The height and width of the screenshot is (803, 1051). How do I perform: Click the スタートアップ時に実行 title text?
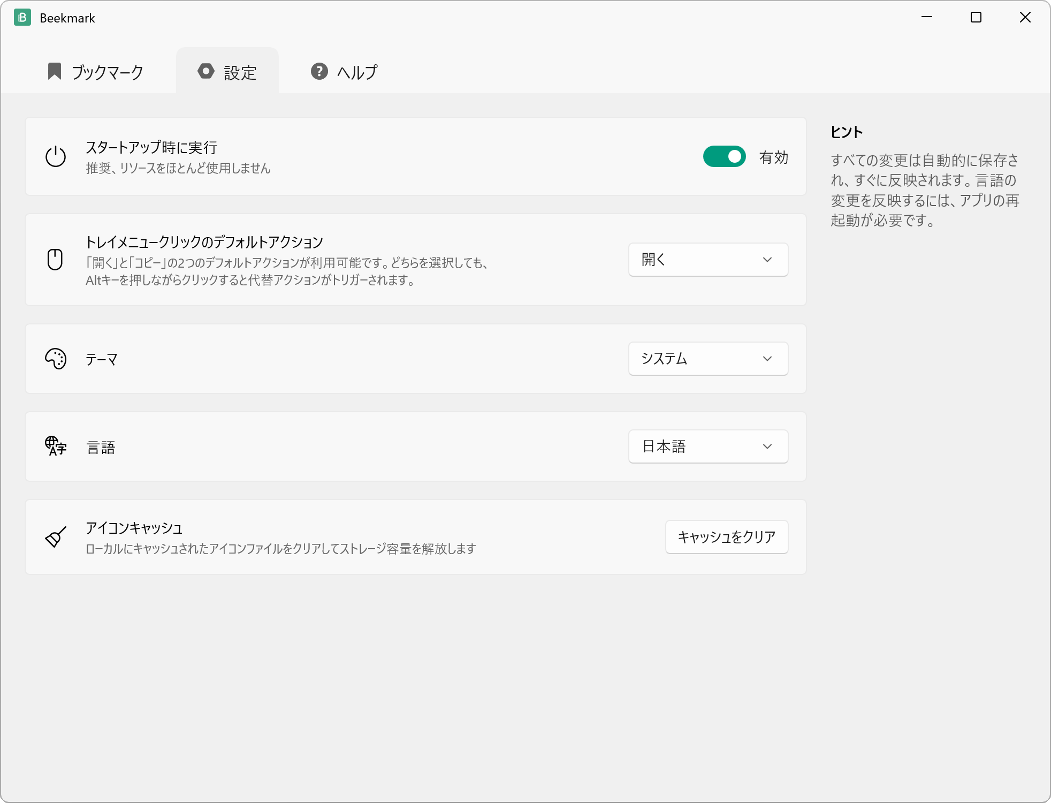[152, 148]
